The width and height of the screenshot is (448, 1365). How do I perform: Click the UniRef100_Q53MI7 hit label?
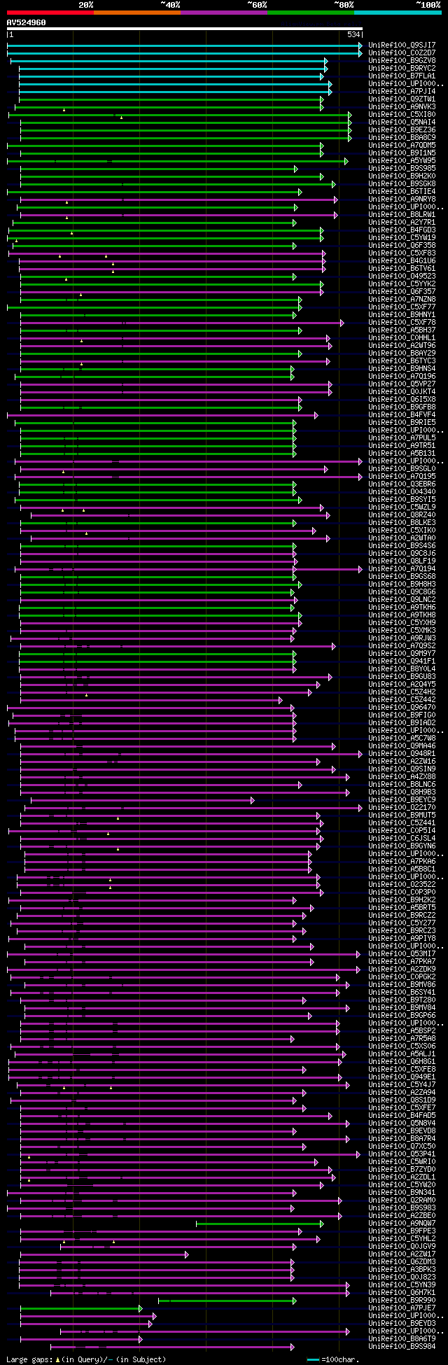(402, 954)
